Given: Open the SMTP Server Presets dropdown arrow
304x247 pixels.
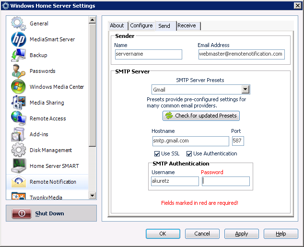Looking at the screenshot, I should [x=245, y=89].
